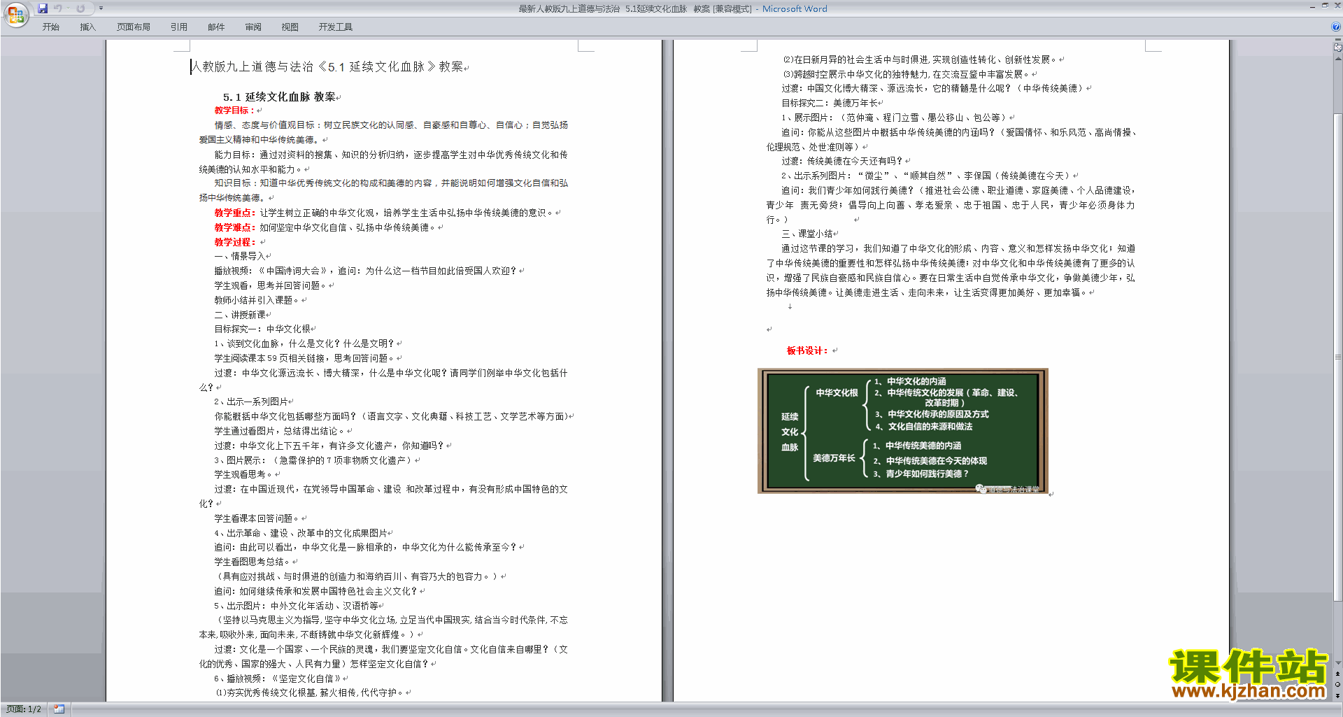Click line 学生看课本回答问题
1343x717 pixels.
pyautogui.click(x=257, y=518)
